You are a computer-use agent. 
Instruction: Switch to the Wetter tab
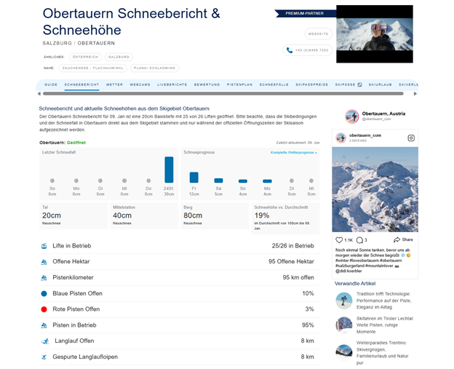tap(114, 84)
